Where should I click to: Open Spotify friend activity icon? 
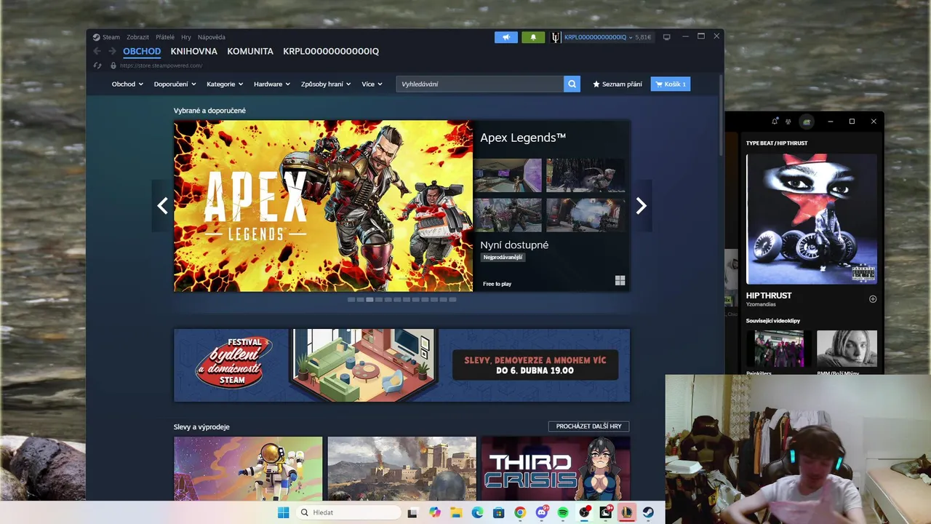788,122
